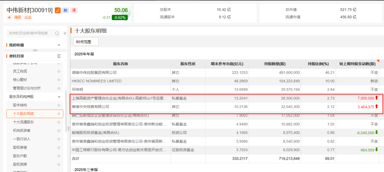Image resolution: width=384 pixels, height=172 pixels.
Task: Toggle favorite star for 股权穿透
Action: point(59,148)
